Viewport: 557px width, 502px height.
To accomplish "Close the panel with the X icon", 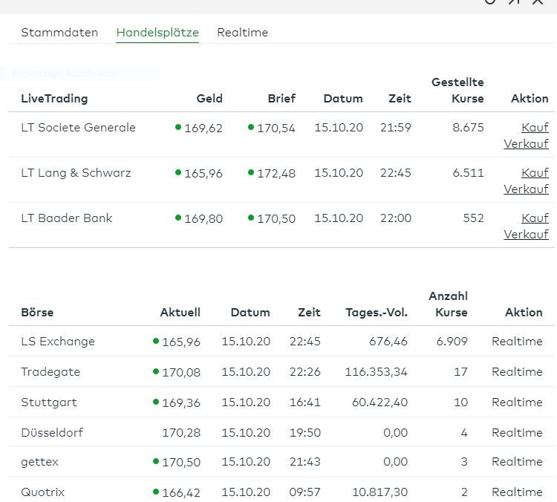I will (538, 2).
